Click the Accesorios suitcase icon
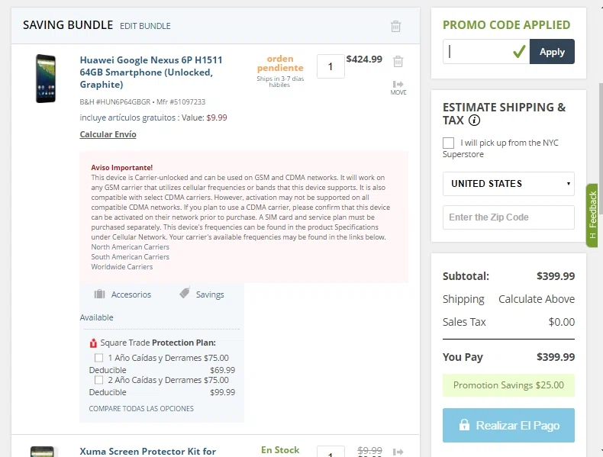 [x=99, y=294]
